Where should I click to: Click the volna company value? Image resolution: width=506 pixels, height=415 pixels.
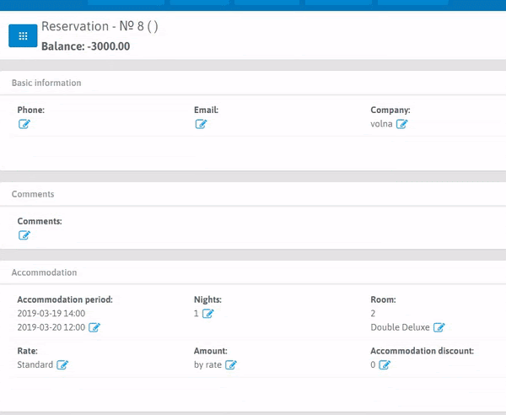pos(381,124)
